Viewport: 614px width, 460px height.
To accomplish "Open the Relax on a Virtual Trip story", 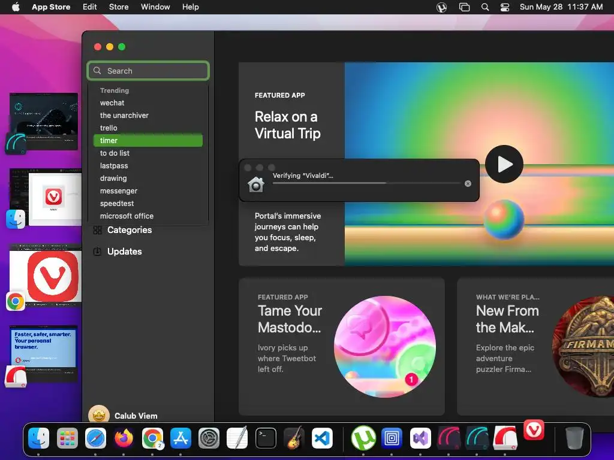I will [x=287, y=125].
